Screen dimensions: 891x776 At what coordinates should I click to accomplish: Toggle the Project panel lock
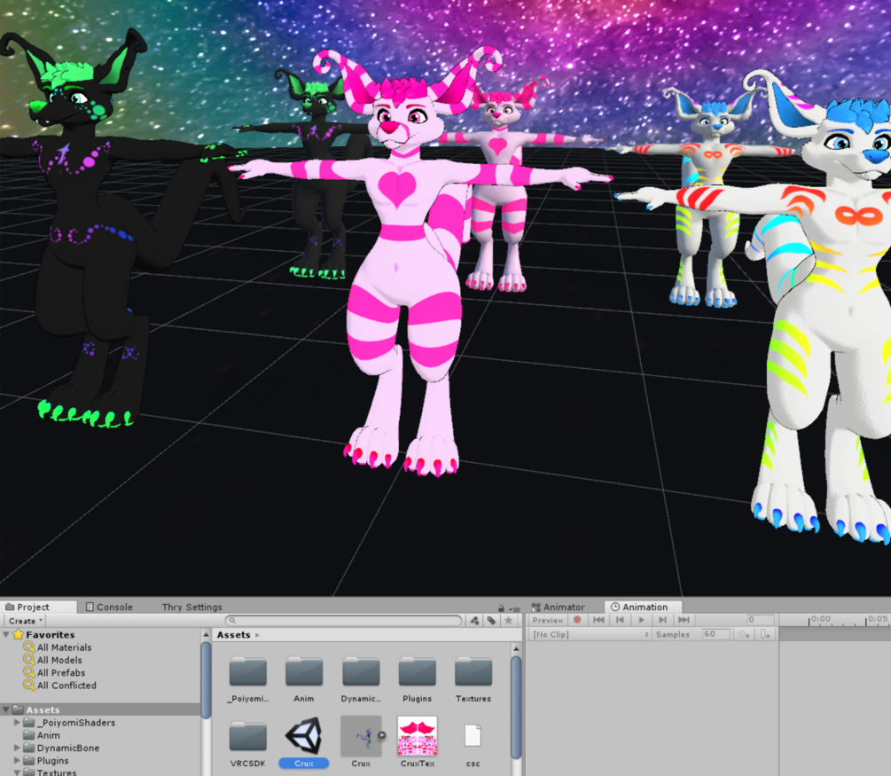[x=501, y=608]
